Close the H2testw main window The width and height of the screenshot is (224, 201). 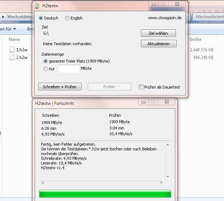click(177, 4)
